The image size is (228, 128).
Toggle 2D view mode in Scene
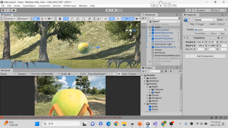[x=105, y=19]
